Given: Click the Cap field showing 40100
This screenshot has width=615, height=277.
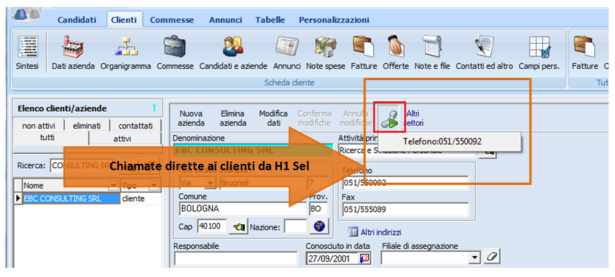Looking at the screenshot, I should point(212,227).
